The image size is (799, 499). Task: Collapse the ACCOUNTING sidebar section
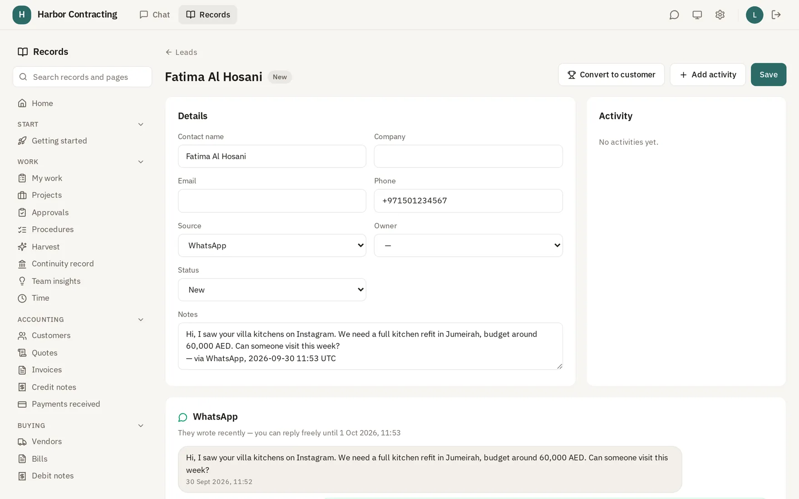[x=141, y=320]
